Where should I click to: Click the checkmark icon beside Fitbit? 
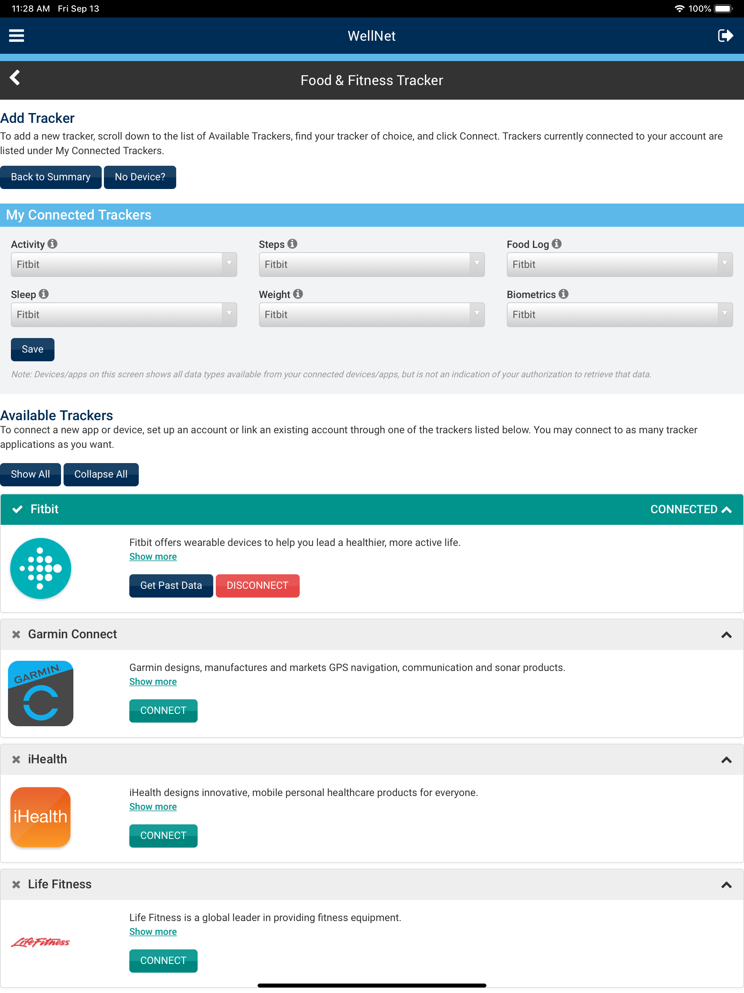[17, 509]
